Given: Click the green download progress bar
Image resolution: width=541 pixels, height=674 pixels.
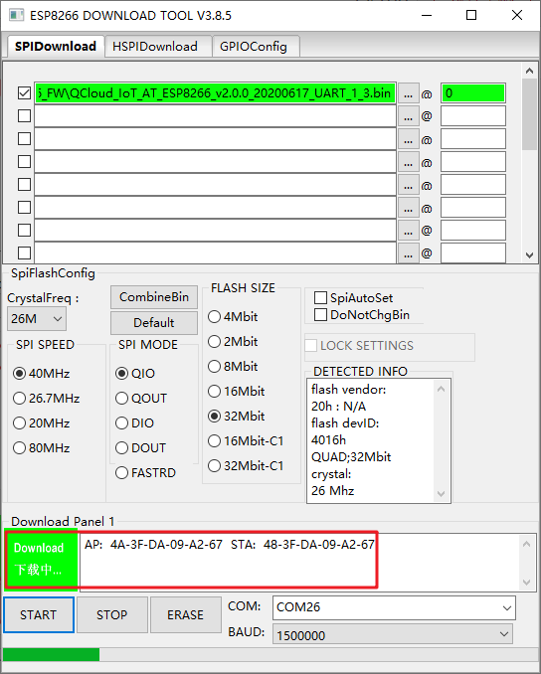Looking at the screenshot, I should click(51, 655).
